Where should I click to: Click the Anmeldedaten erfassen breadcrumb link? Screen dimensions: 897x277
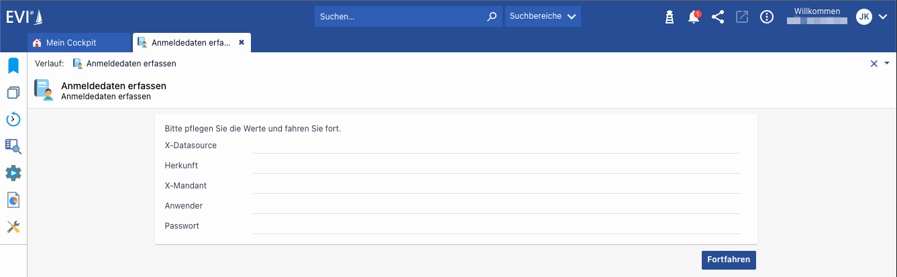131,64
